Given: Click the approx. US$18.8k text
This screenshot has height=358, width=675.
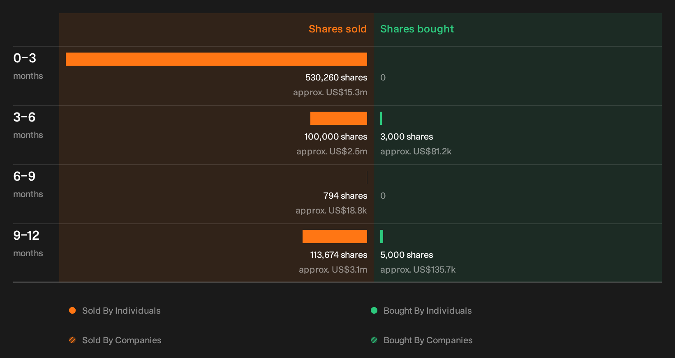Looking at the screenshot, I should (x=331, y=211).
